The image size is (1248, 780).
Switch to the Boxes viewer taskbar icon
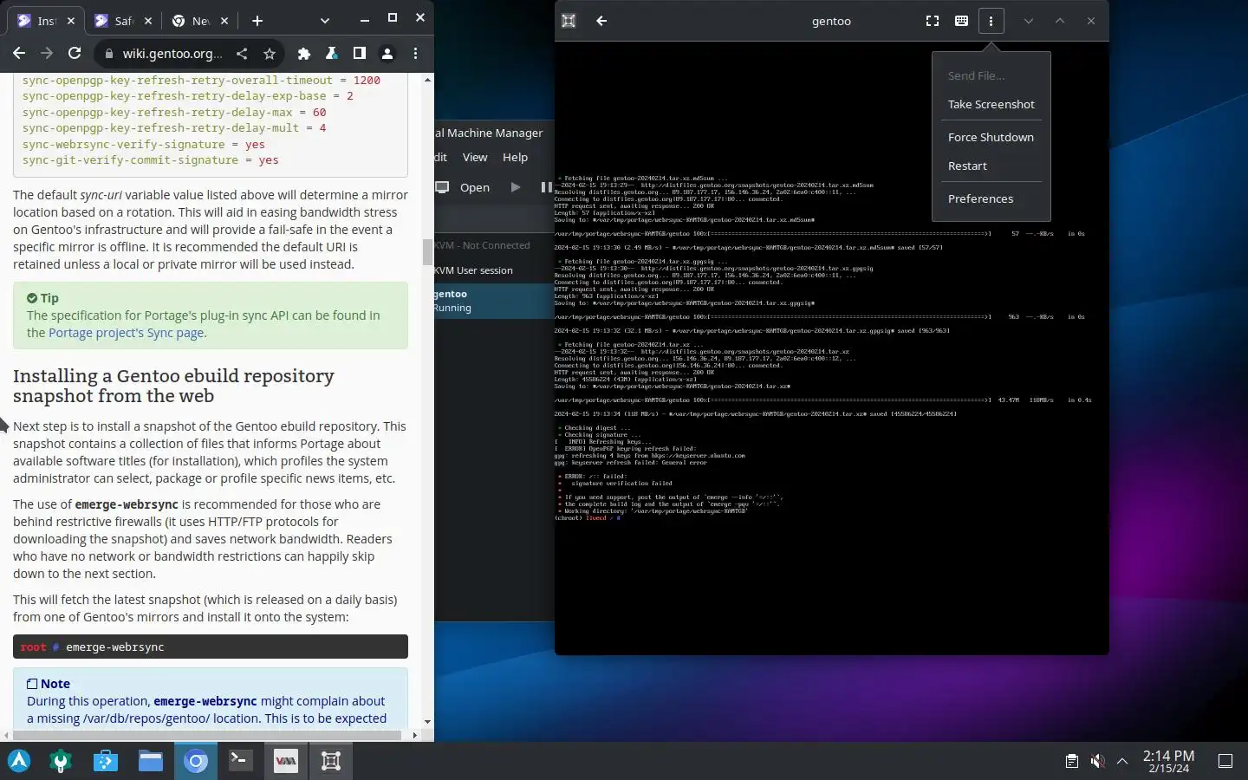coord(330,761)
